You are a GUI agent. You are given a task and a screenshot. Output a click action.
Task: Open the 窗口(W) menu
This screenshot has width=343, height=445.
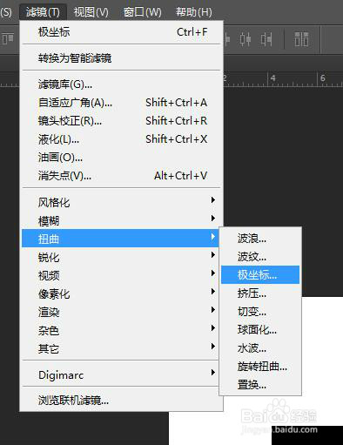[142, 12]
